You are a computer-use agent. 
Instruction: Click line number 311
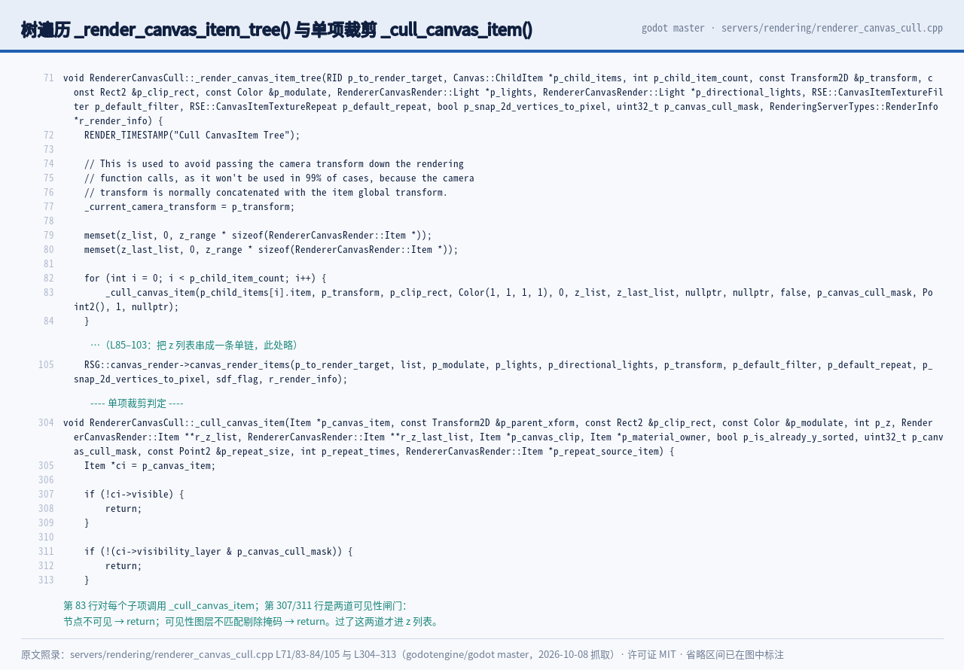tap(46, 552)
